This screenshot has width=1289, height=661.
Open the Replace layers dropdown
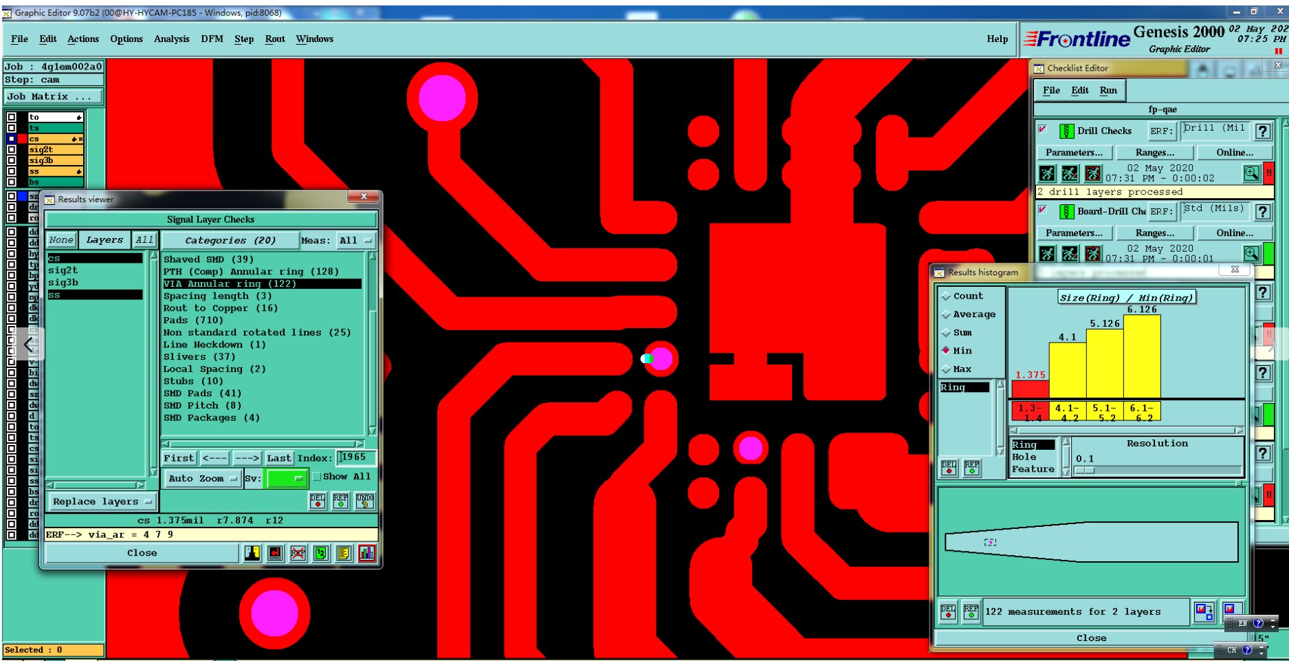102,501
